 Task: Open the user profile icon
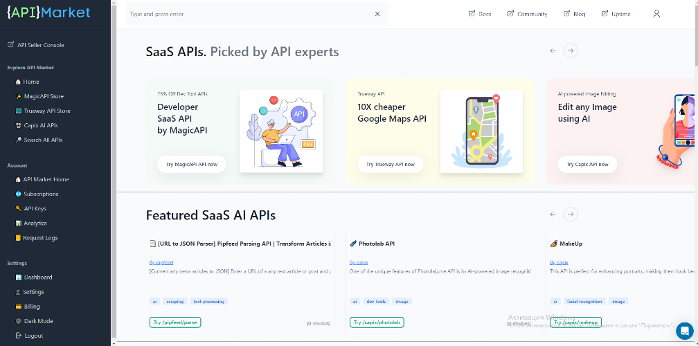[656, 14]
